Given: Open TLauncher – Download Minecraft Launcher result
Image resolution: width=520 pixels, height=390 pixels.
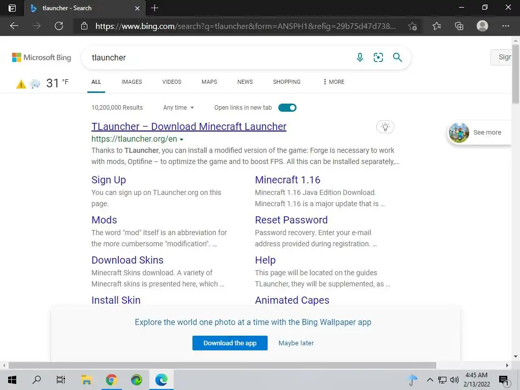Looking at the screenshot, I should pos(189,126).
